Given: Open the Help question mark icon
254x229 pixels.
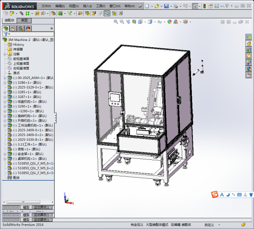Looking at the screenshot, I should 227,6.
